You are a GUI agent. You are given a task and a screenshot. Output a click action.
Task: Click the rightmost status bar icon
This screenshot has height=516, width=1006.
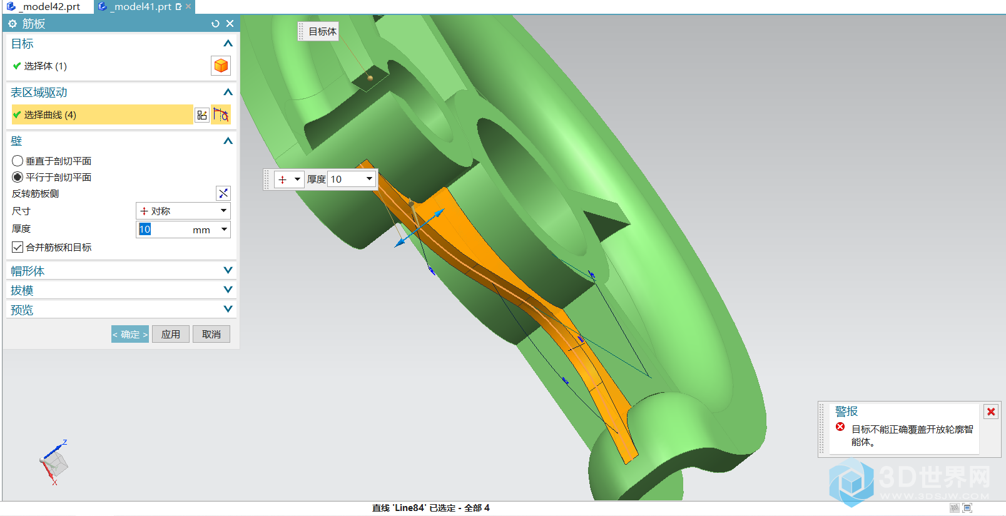(x=967, y=508)
